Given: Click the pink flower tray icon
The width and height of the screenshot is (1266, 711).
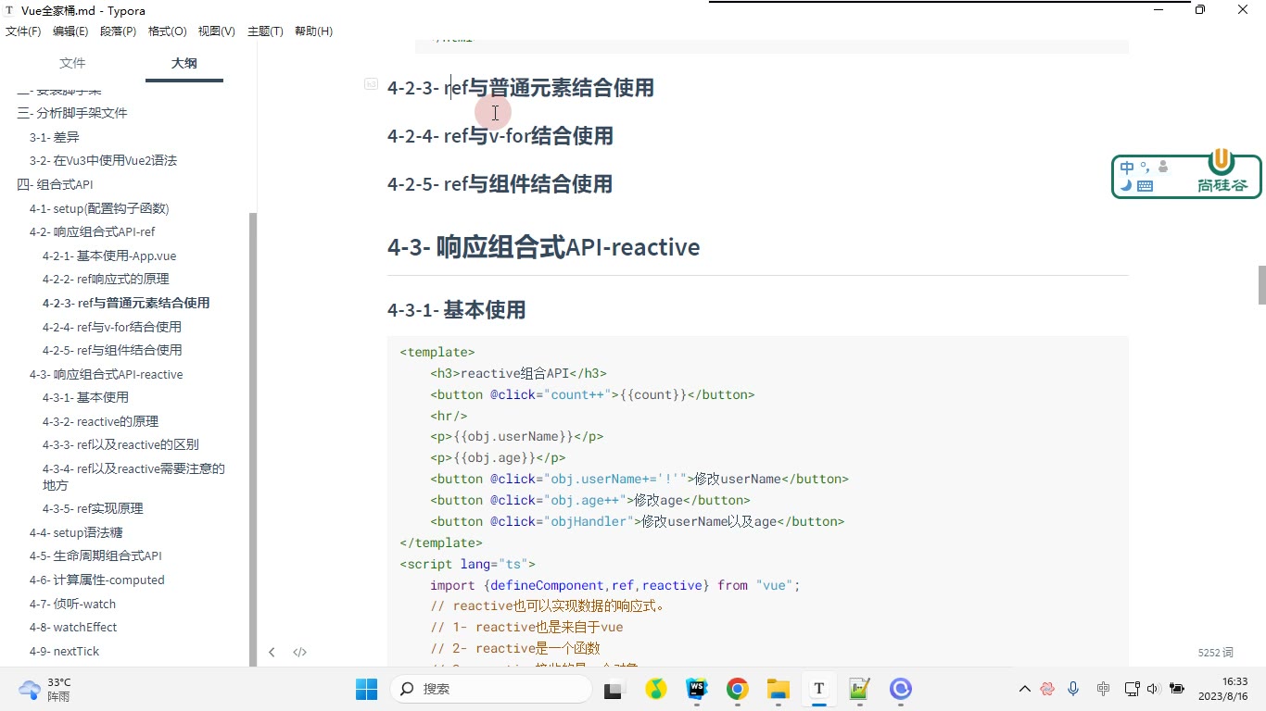Looking at the screenshot, I should [1047, 689].
